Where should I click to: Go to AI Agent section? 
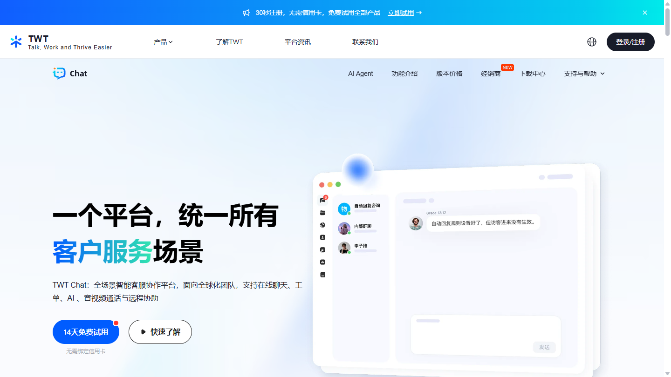[x=361, y=74]
